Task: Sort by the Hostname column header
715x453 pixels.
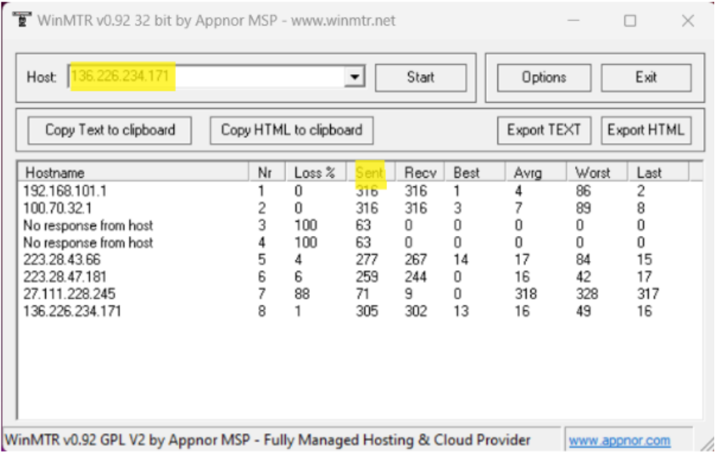Action: pyautogui.click(x=132, y=172)
